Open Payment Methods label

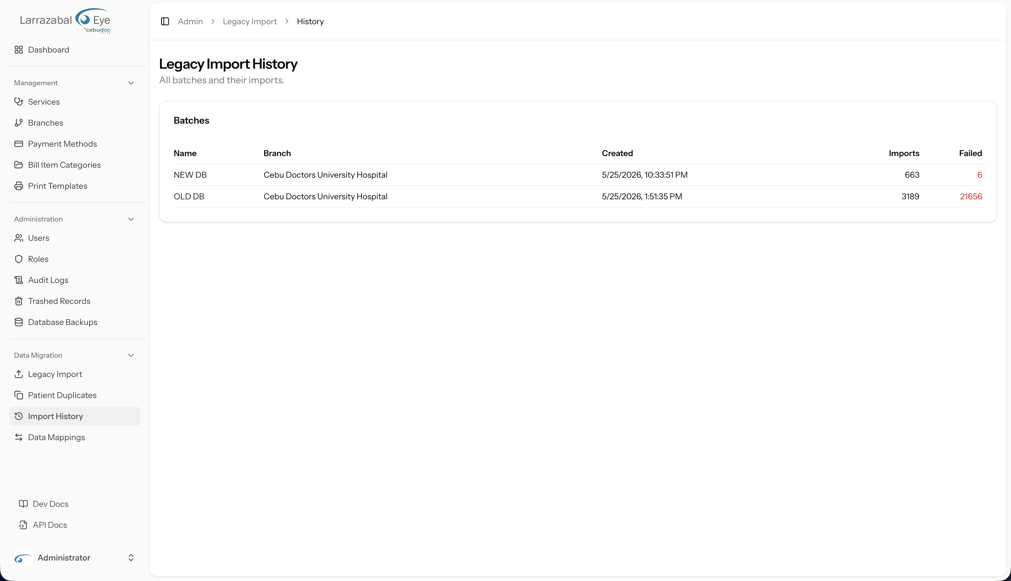(63, 144)
